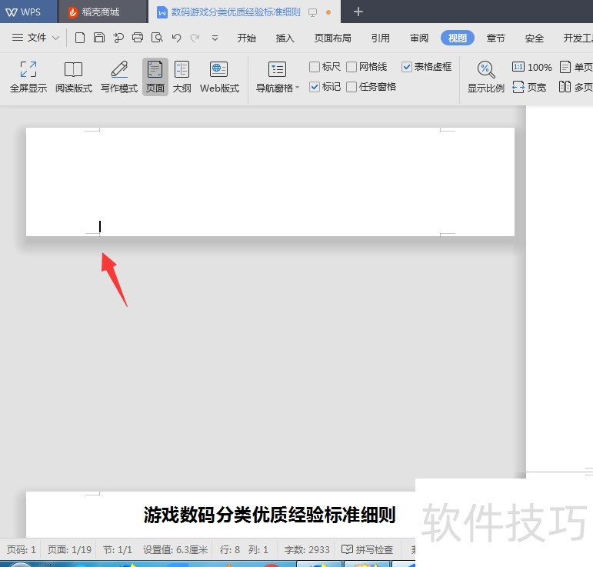Click inside the first blank page area
This screenshot has width=593, height=567.
[x=270, y=182]
